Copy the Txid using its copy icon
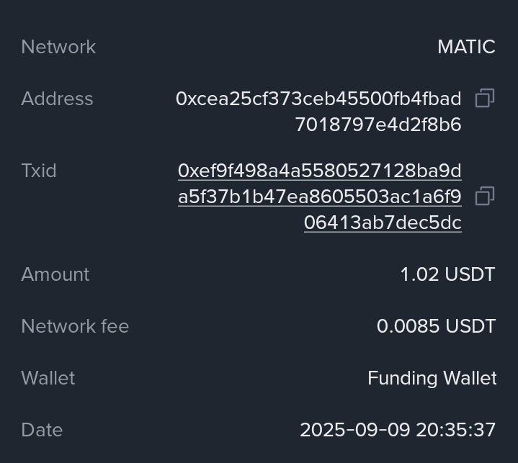This screenshot has width=518, height=463. pos(485,196)
